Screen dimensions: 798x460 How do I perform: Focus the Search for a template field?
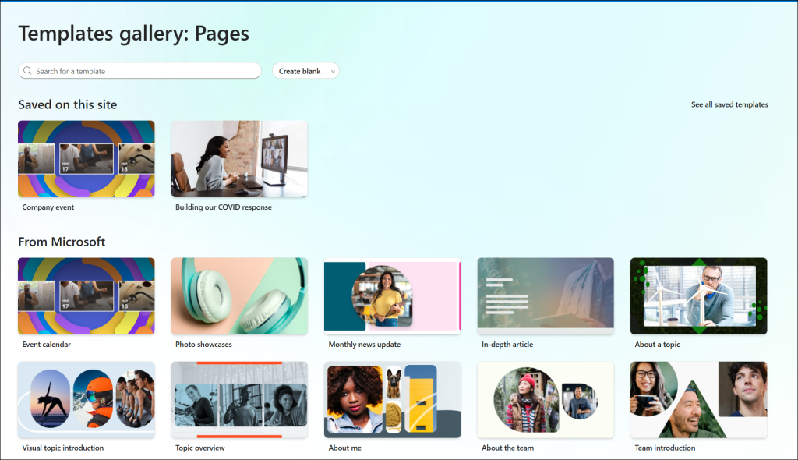tap(139, 71)
